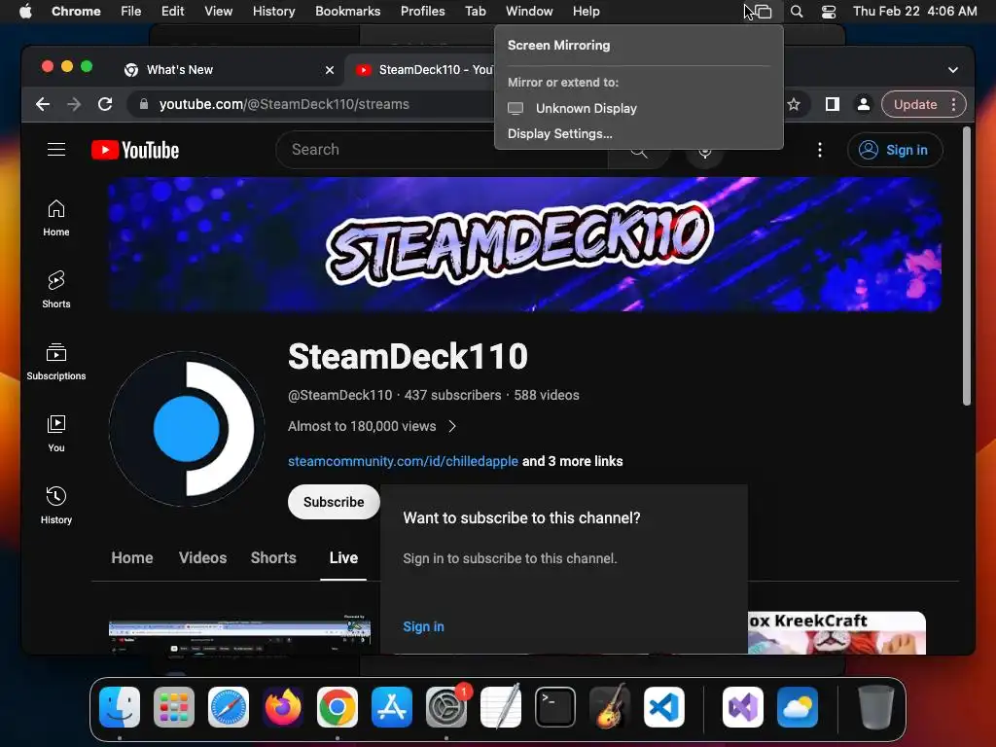Open the Trash in Dock
This screenshot has width=996, height=747.
click(876, 707)
